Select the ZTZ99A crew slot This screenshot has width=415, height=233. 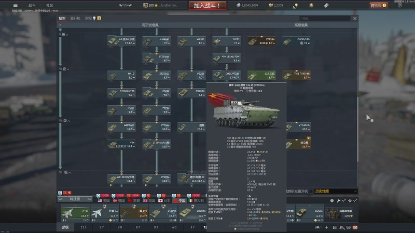pyautogui.click(x=163, y=213)
